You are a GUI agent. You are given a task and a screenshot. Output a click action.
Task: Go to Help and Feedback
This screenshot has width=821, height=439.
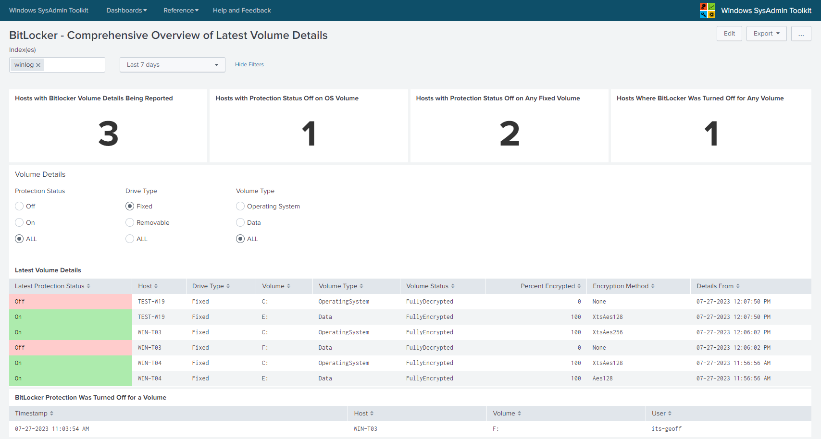[242, 11]
